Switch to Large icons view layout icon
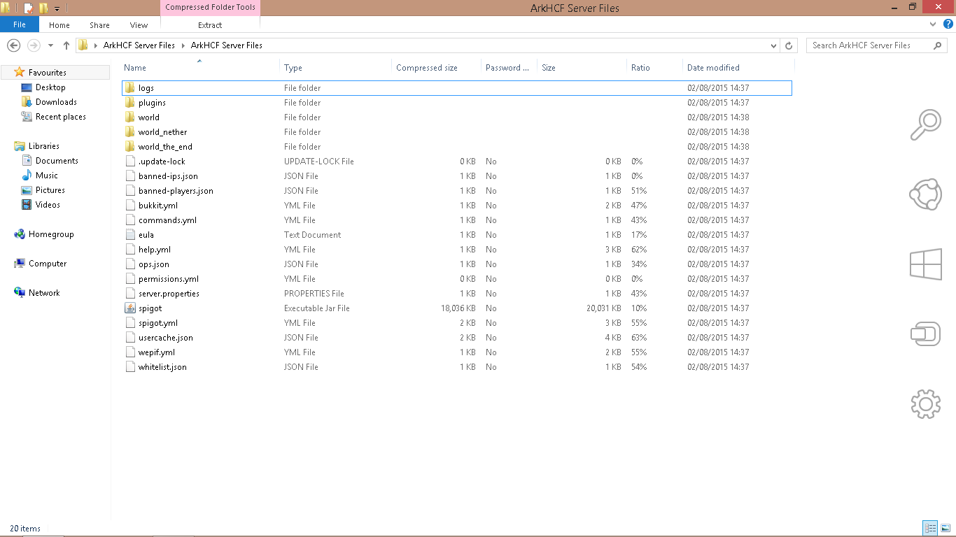The height and width of the screenshot is (537, 956). coord(945,528)
